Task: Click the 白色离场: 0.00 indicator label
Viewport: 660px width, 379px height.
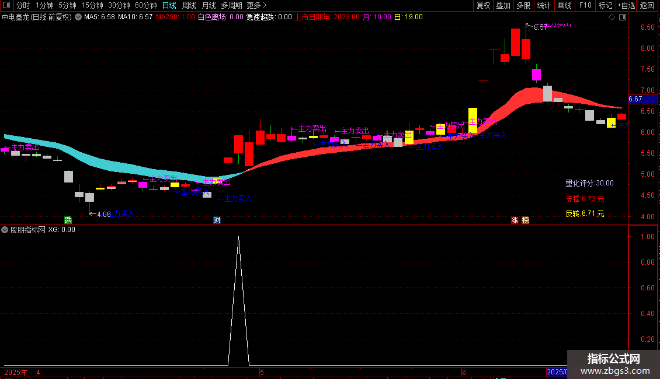Action: tap(221, 17)
